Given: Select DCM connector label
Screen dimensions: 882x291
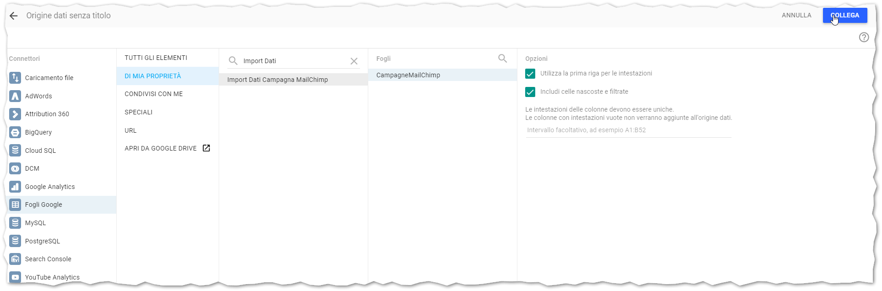Looking at the screenshot, I should point(32,168).
